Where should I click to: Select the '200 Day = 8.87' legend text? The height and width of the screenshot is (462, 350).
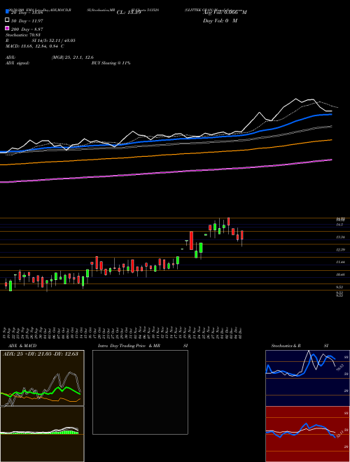pos(27,29)
